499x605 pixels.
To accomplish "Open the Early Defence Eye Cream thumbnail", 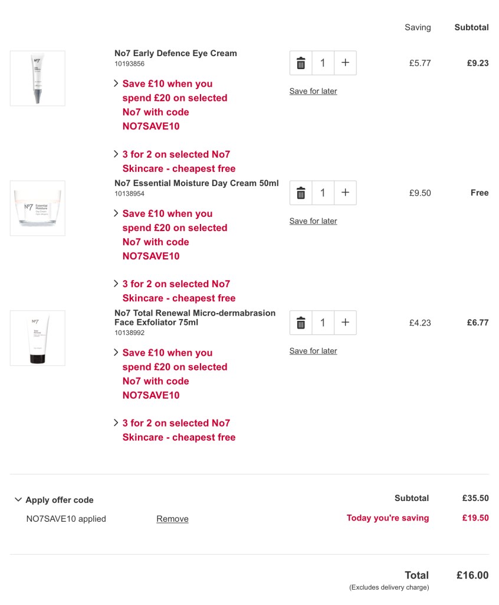I will tap(37, 79).
